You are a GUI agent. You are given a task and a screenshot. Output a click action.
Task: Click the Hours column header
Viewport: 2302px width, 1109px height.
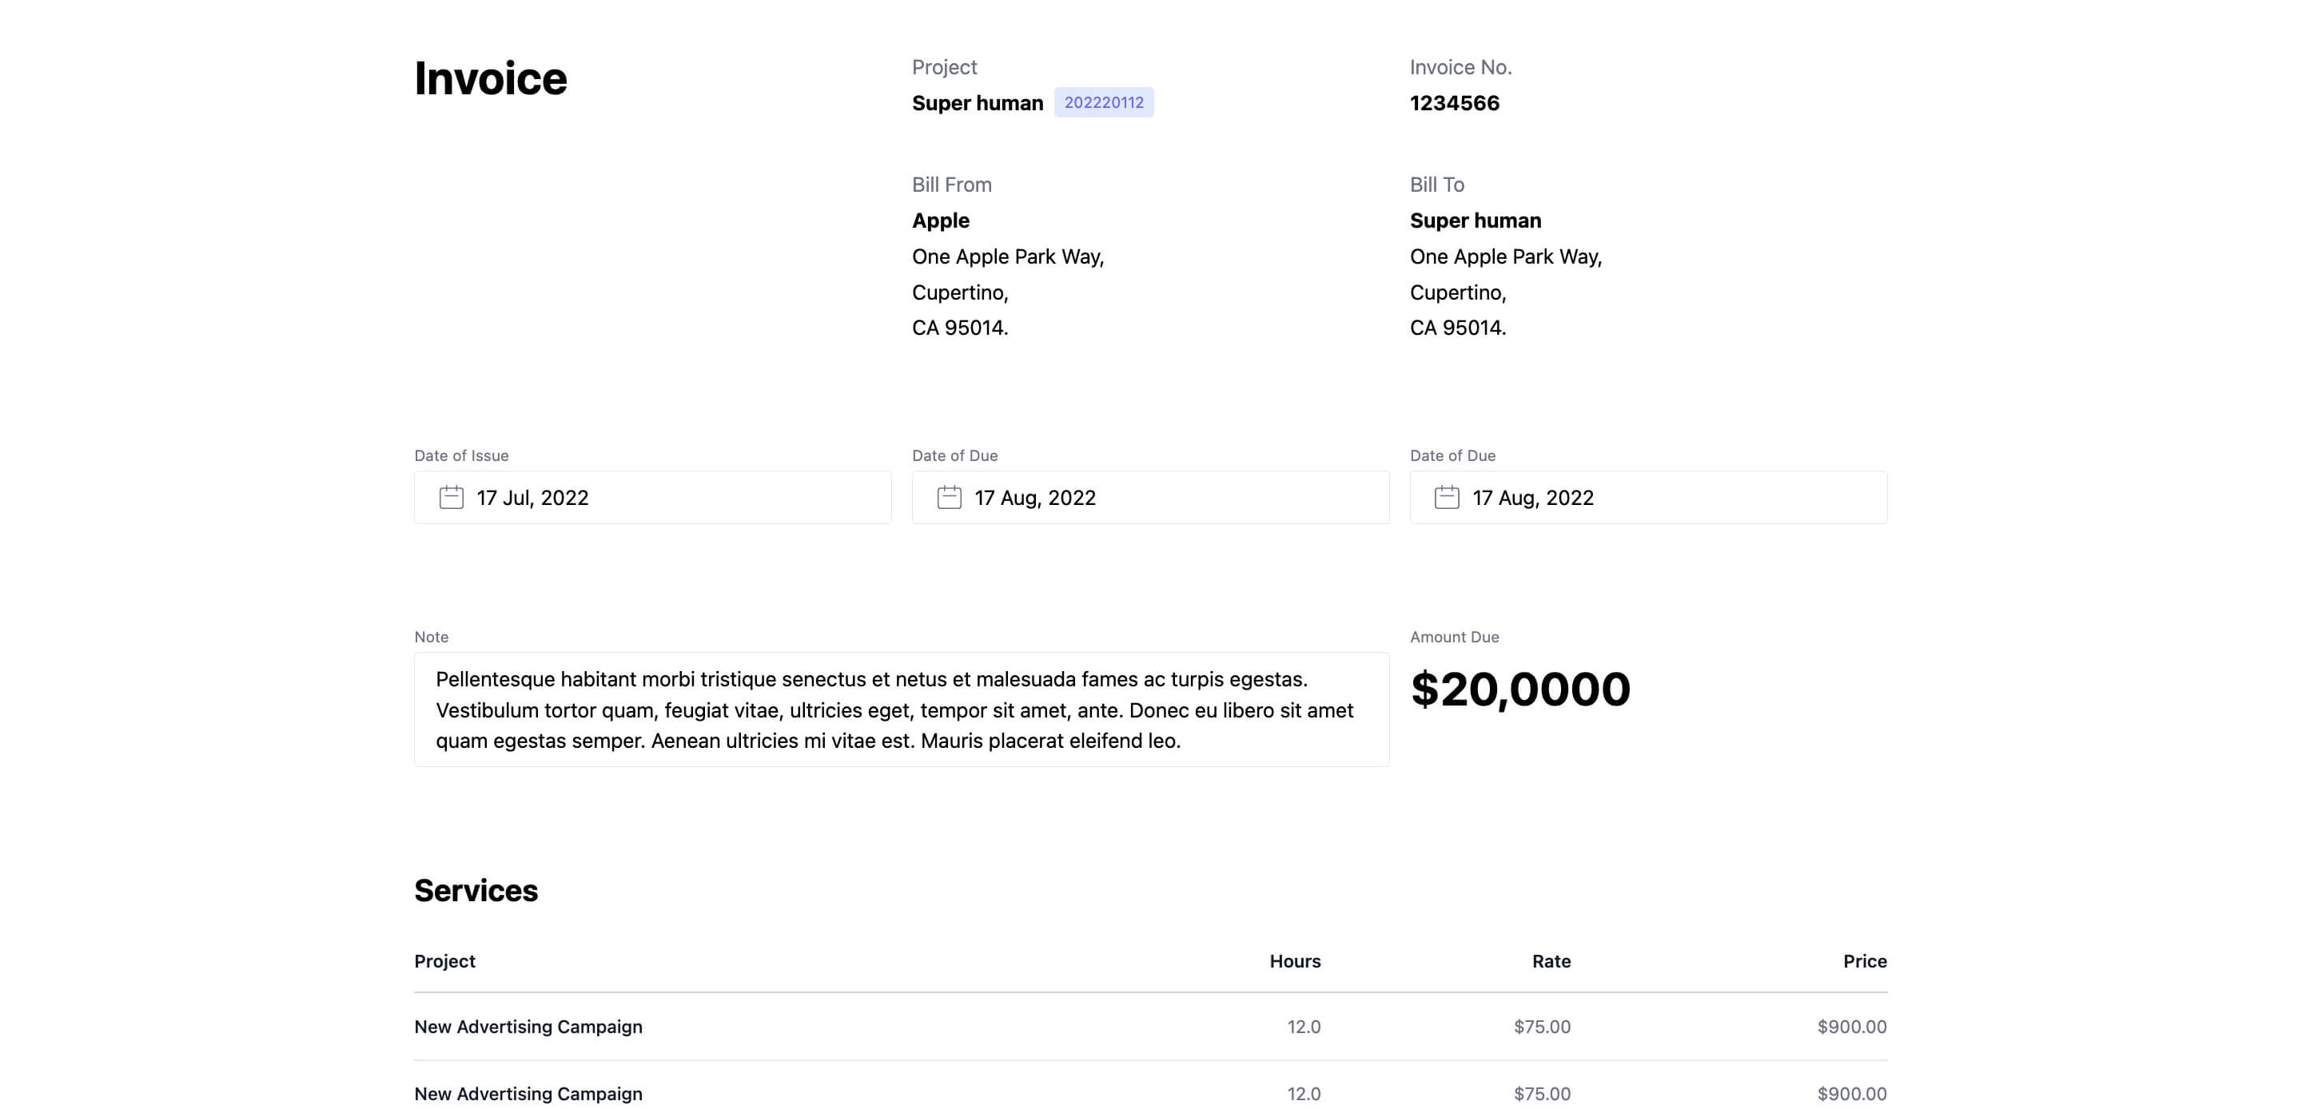click(x=1295, y=960)
